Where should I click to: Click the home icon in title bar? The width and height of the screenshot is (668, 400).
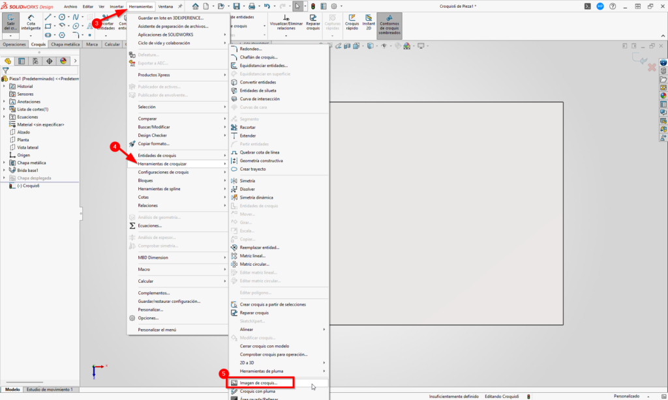tap(195, 7)
